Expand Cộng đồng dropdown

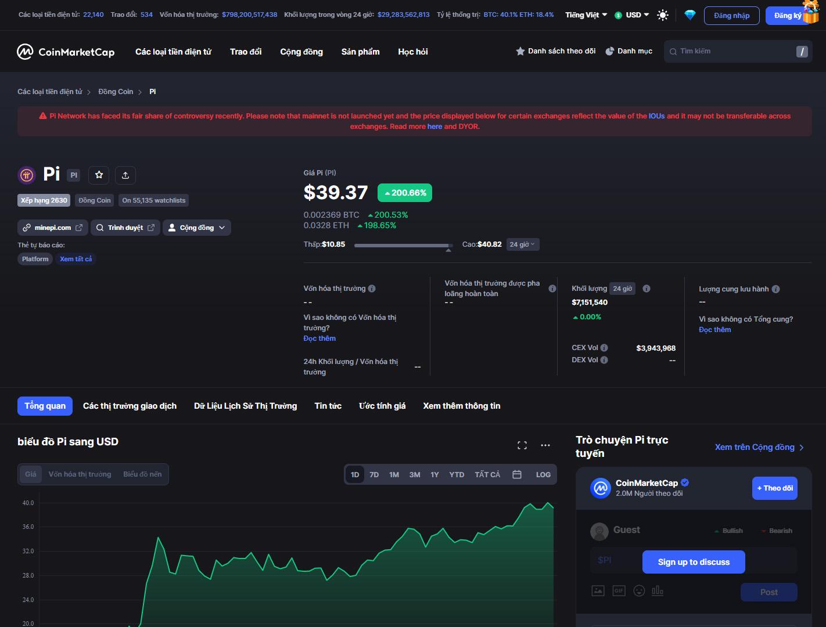(196, 228)
